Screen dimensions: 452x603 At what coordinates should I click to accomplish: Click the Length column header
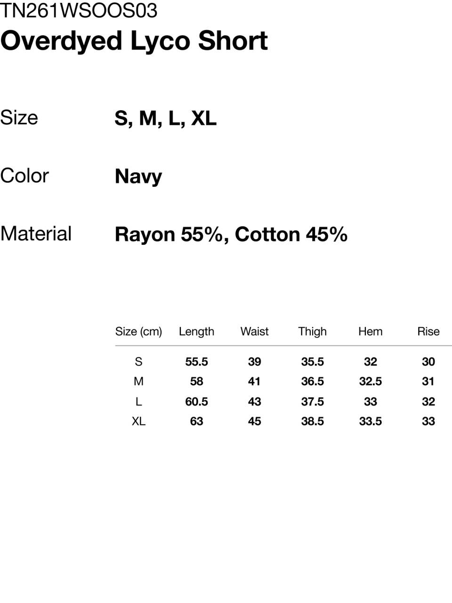point(196,332)
